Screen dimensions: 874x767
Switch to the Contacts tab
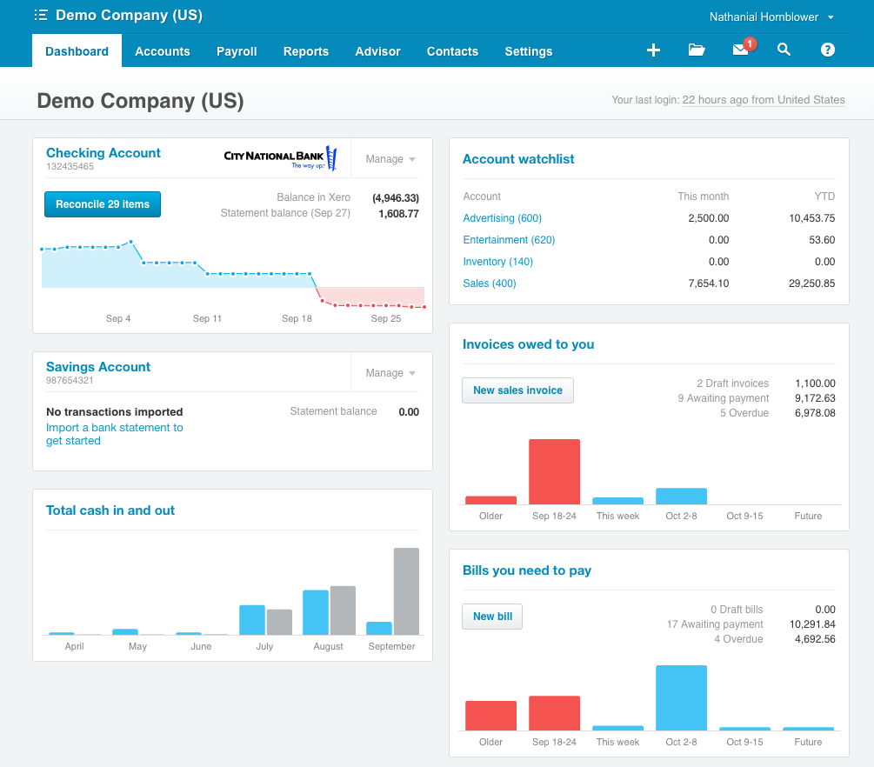(452, 52)
